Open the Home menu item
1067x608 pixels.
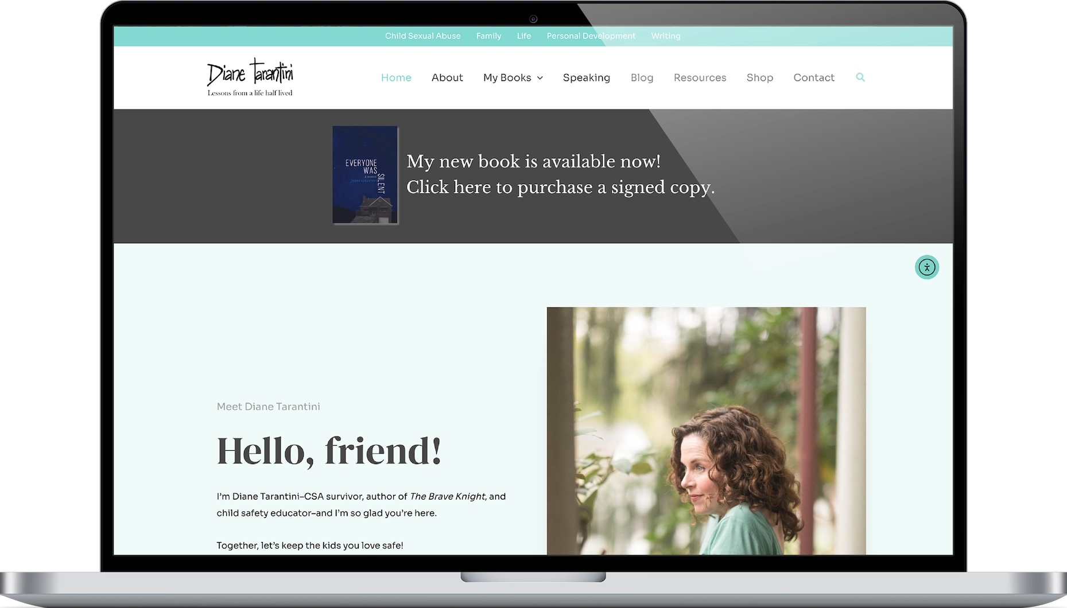pos(396,77)
